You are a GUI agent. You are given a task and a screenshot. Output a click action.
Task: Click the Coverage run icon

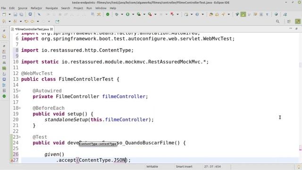[x=139, y=14]
